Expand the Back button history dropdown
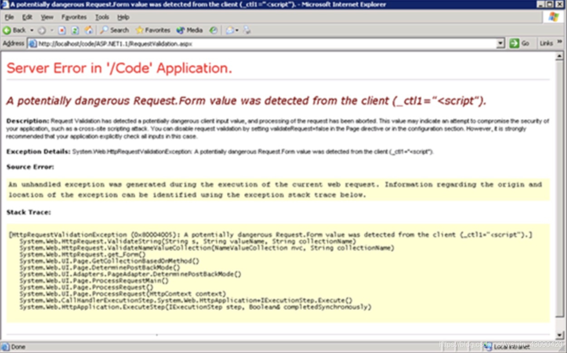Screen dimensions: 567x353 (x=32, y=30)
